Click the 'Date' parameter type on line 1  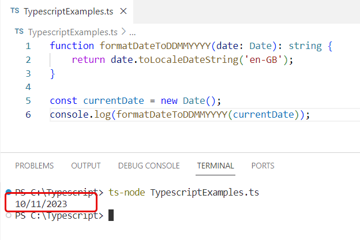[x=261, y=46]
